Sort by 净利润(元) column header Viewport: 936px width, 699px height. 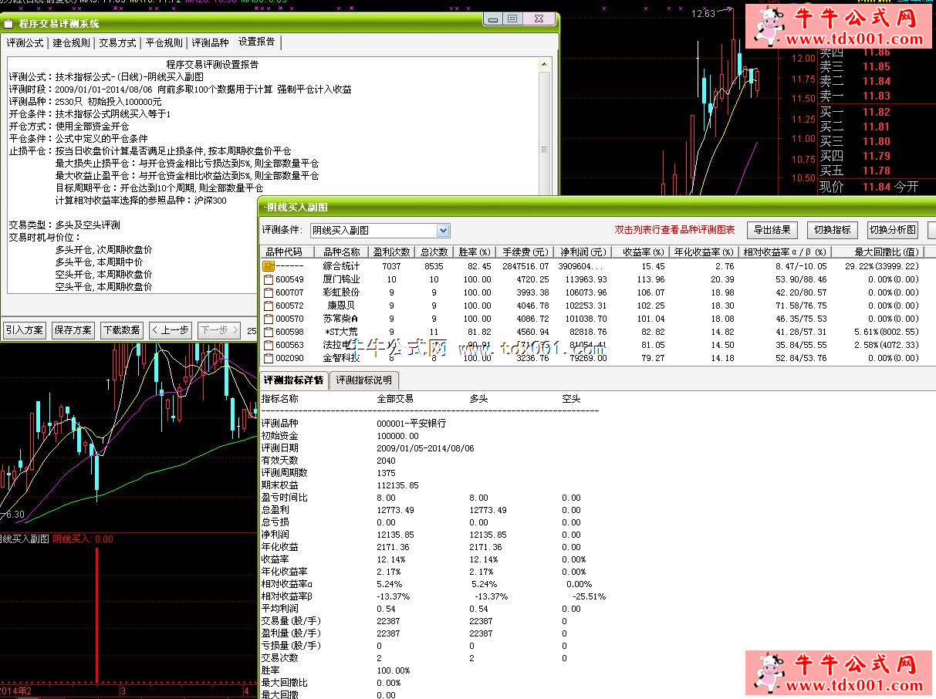pos(583,252)
